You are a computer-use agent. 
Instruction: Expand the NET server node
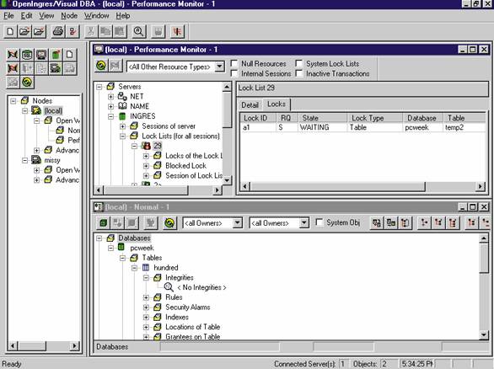point(110,96)
